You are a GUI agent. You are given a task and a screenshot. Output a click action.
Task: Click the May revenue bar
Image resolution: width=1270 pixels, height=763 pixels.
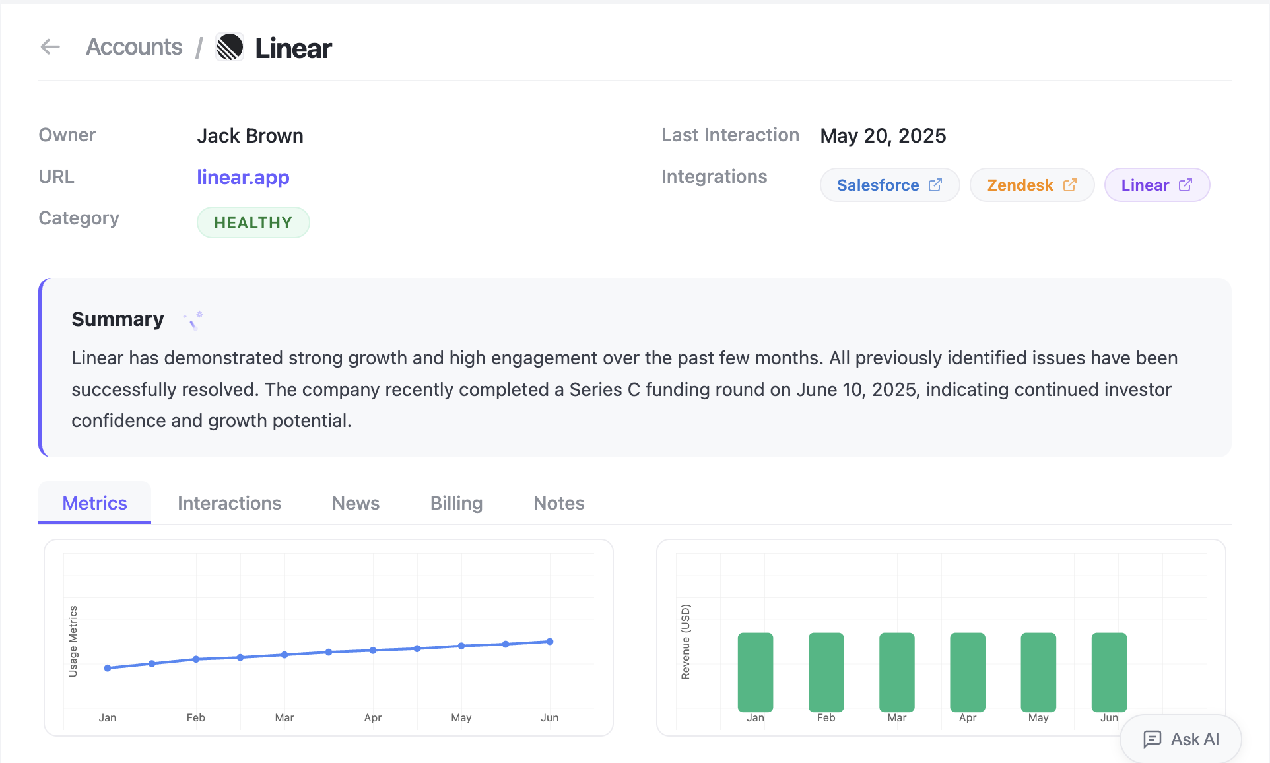pyautogui.click(x=1038, y=672)
